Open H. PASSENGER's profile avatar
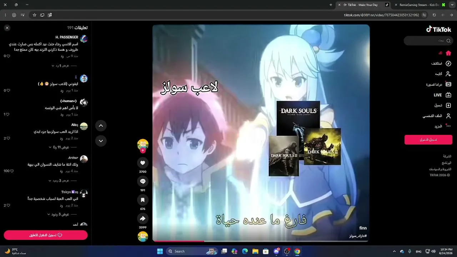457x257 pixels. [84, 39]
